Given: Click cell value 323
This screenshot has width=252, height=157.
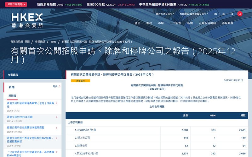Looking at the screenshot, I should click(213, 130).
